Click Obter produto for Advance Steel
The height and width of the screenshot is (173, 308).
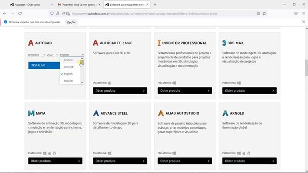tap(120, 161)
